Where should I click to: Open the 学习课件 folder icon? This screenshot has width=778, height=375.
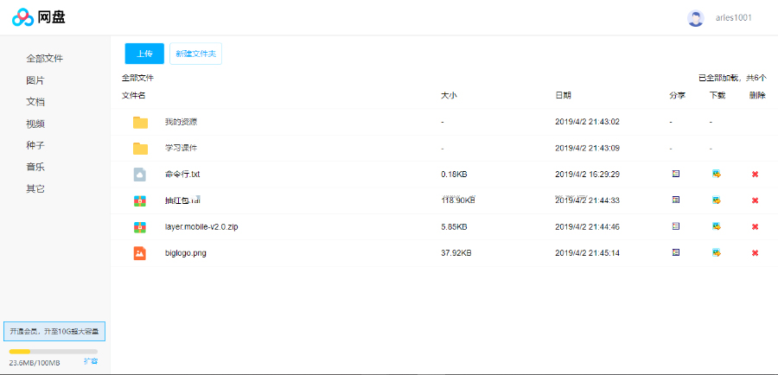tap(140, 149)
